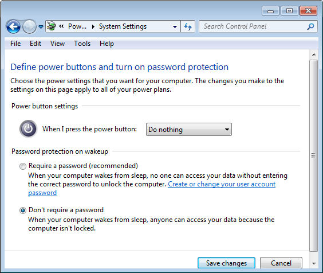Expand the address bar history dropdown
Screen dimensions: 323x273
tap(175, 26)
